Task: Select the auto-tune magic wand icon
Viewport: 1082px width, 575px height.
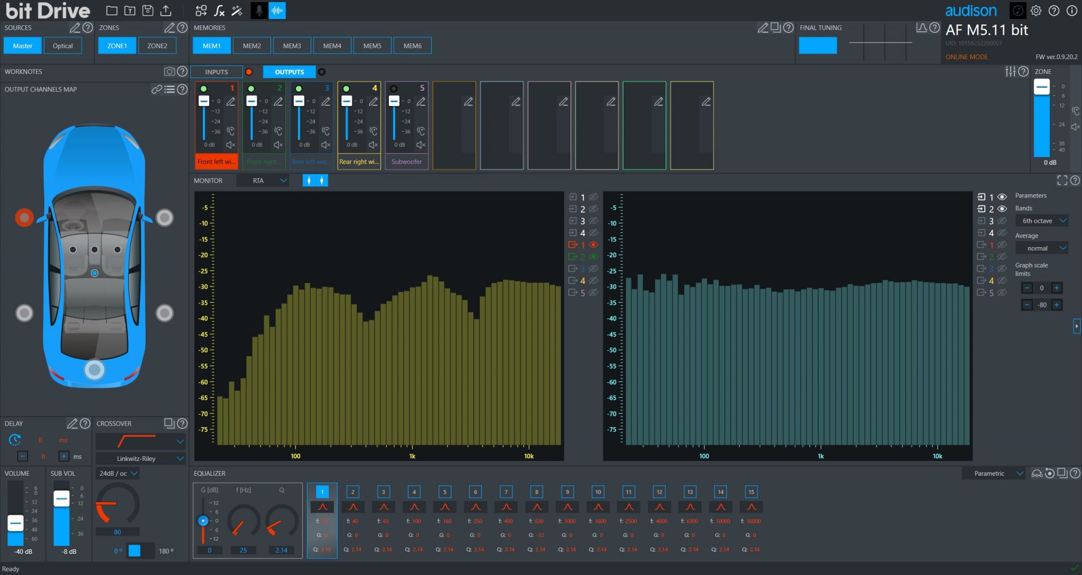Action: coord(237,10)
